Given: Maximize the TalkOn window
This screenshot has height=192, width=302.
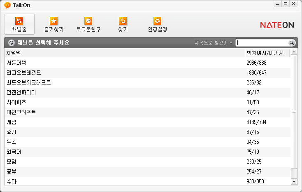Looking at the screenshot, I should coord(286,4).
